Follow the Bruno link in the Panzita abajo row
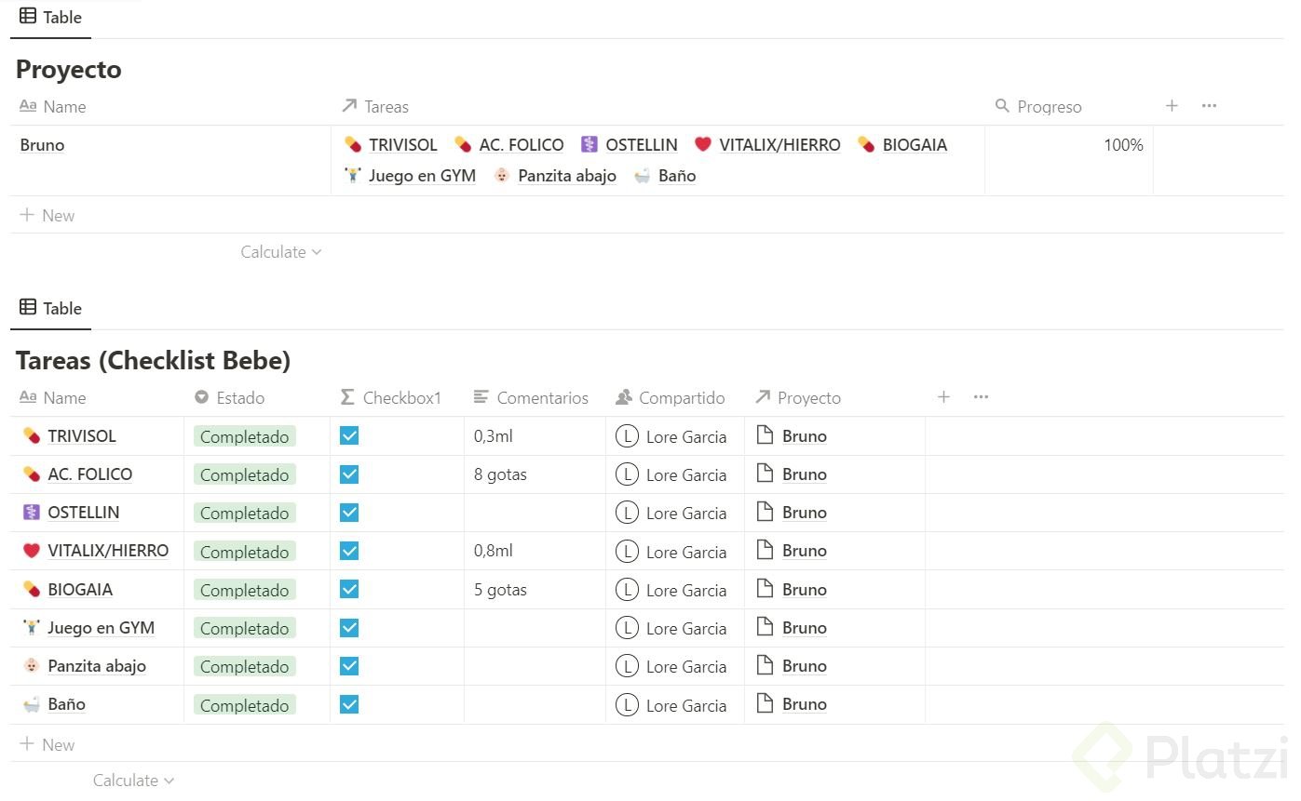The image size is (1301, 801). tap(805, 666)
